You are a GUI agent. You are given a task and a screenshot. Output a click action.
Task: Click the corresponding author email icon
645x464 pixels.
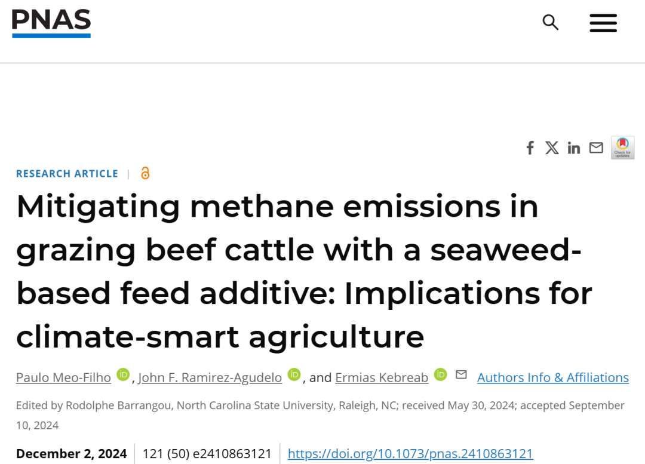461,374
